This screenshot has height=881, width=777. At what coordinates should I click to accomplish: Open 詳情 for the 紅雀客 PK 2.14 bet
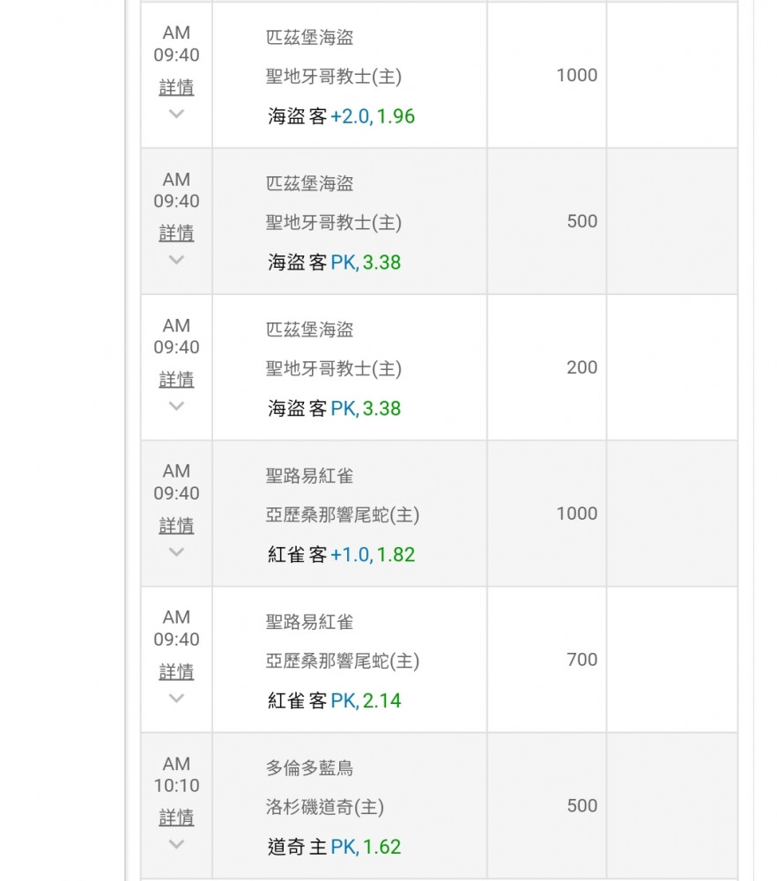(176, 672)
